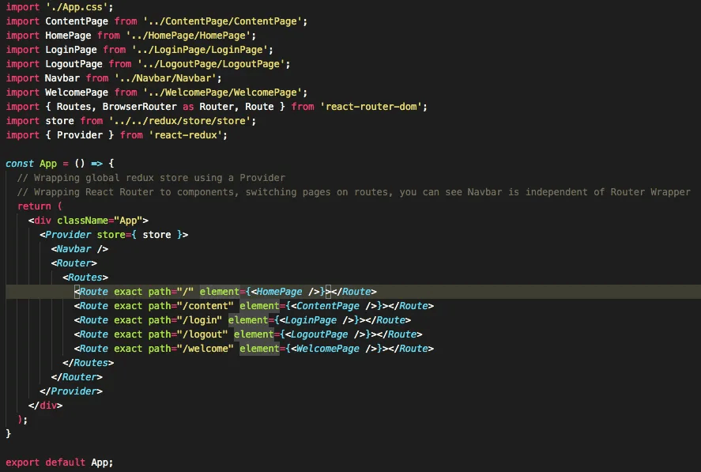Image resolution: width=701 pixels, height=472 pixels.
Task: Place cursor on 'react-router-dom' module string
Action: coord(373,107)
